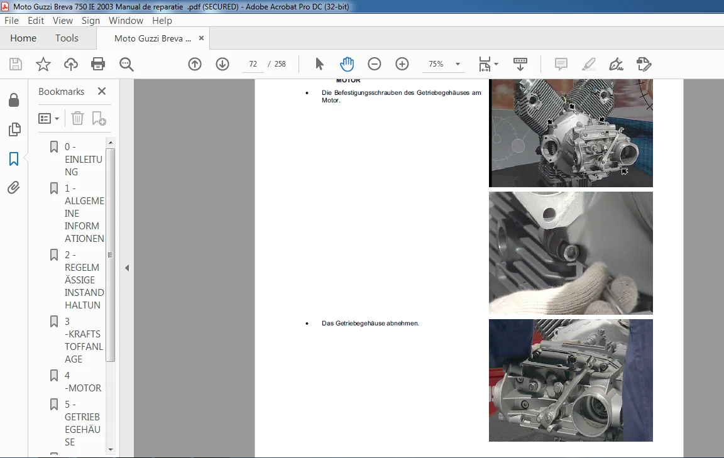The image size is (724, 458).
Task: Select the Highlight text pen tool
Action: [x=589, y=64]
